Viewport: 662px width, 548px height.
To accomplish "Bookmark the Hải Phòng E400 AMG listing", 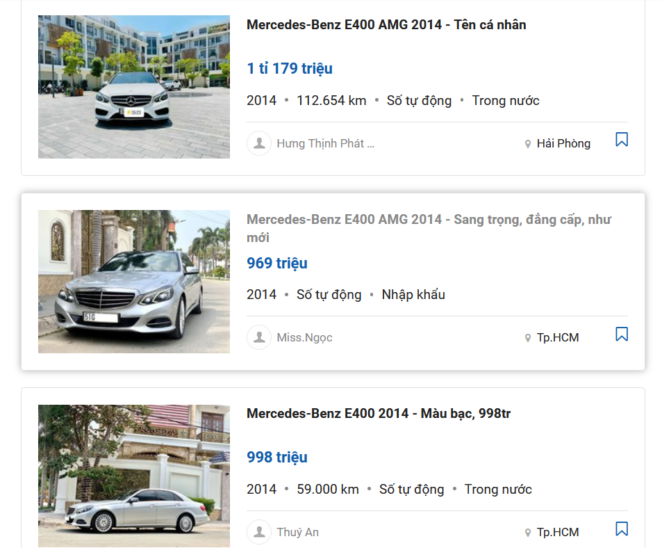I will point(622,140).
